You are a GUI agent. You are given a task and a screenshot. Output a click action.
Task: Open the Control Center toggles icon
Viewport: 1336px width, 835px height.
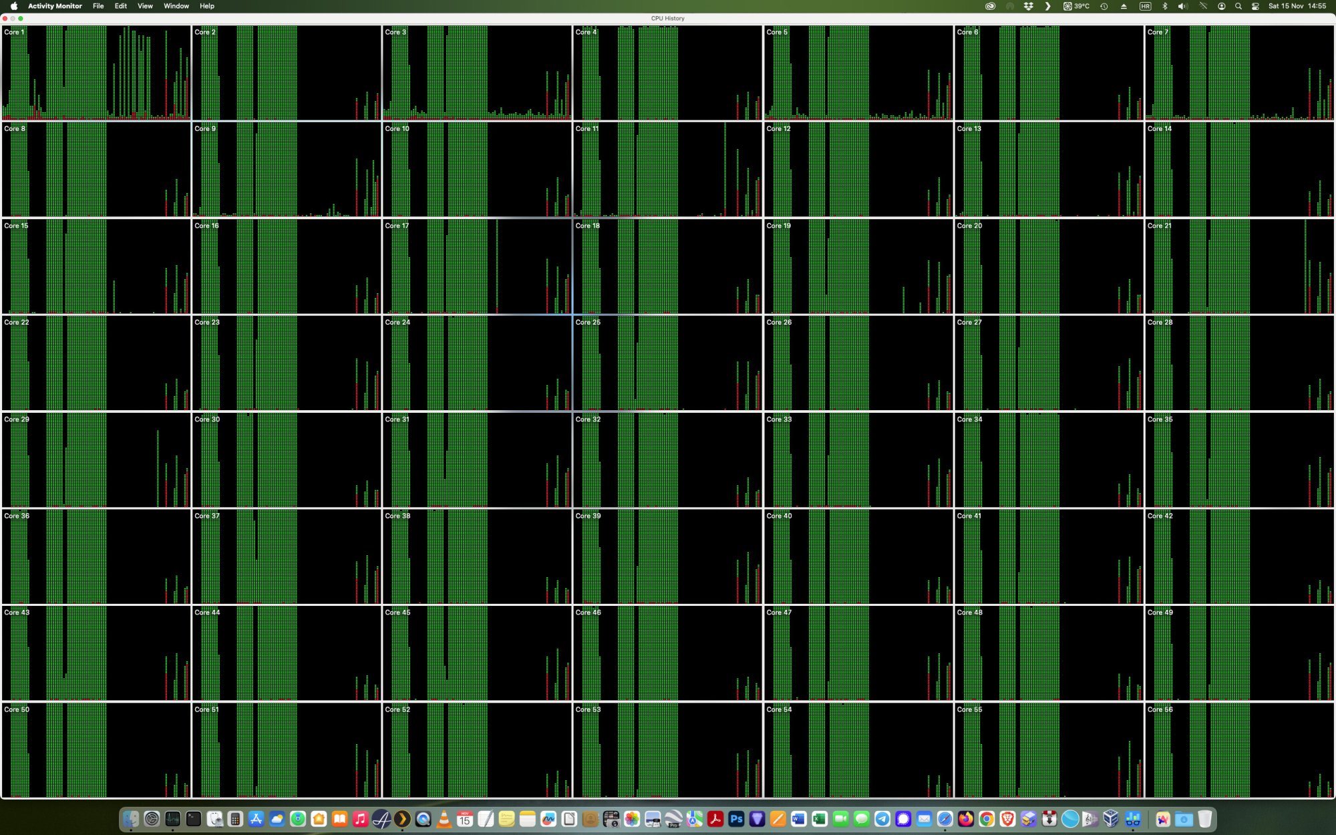1255,6
